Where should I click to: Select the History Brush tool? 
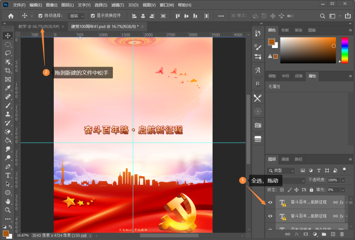(8, 123)
